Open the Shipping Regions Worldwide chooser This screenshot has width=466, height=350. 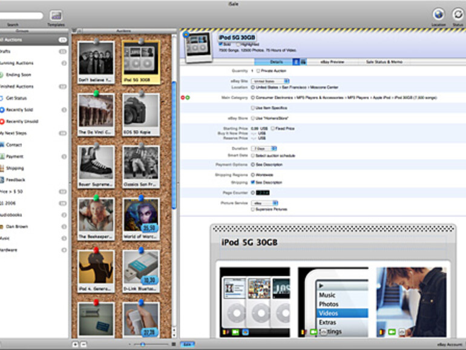point(253,175)
